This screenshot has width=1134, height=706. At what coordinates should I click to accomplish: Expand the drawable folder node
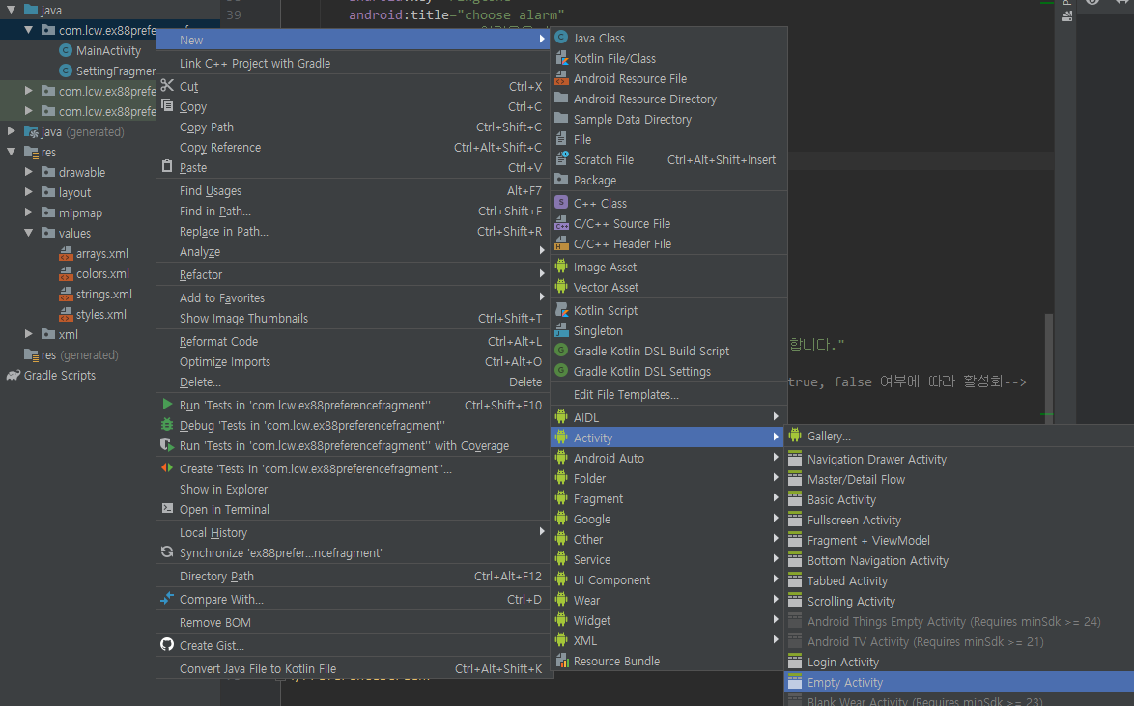[28, 172]
